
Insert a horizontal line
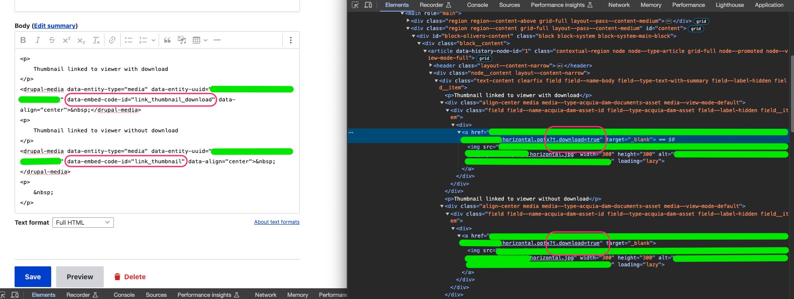(217, 40)
